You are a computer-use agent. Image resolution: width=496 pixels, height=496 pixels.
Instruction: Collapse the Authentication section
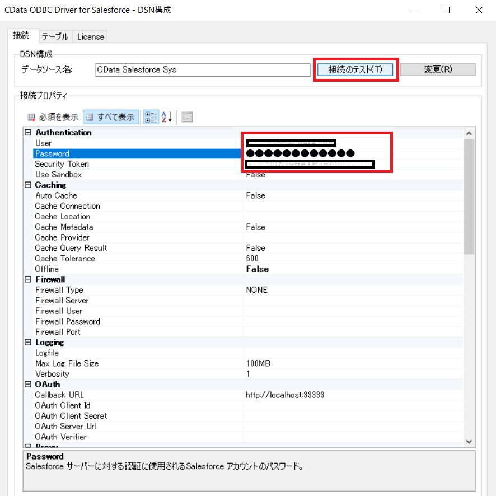(27, 132)
